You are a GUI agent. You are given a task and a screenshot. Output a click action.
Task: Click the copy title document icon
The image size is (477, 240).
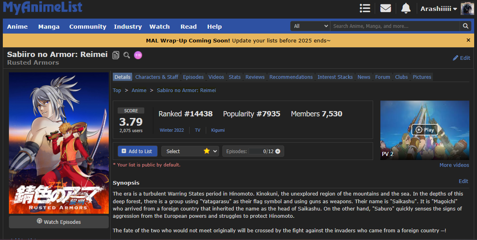point(116,55)
